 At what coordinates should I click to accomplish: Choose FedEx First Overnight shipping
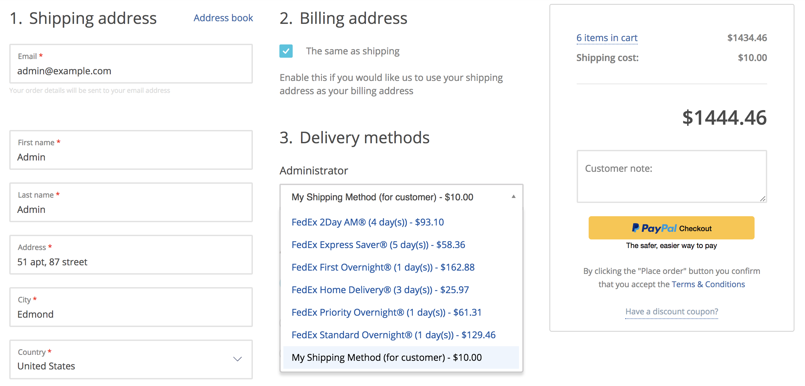(x=383, y=267)
